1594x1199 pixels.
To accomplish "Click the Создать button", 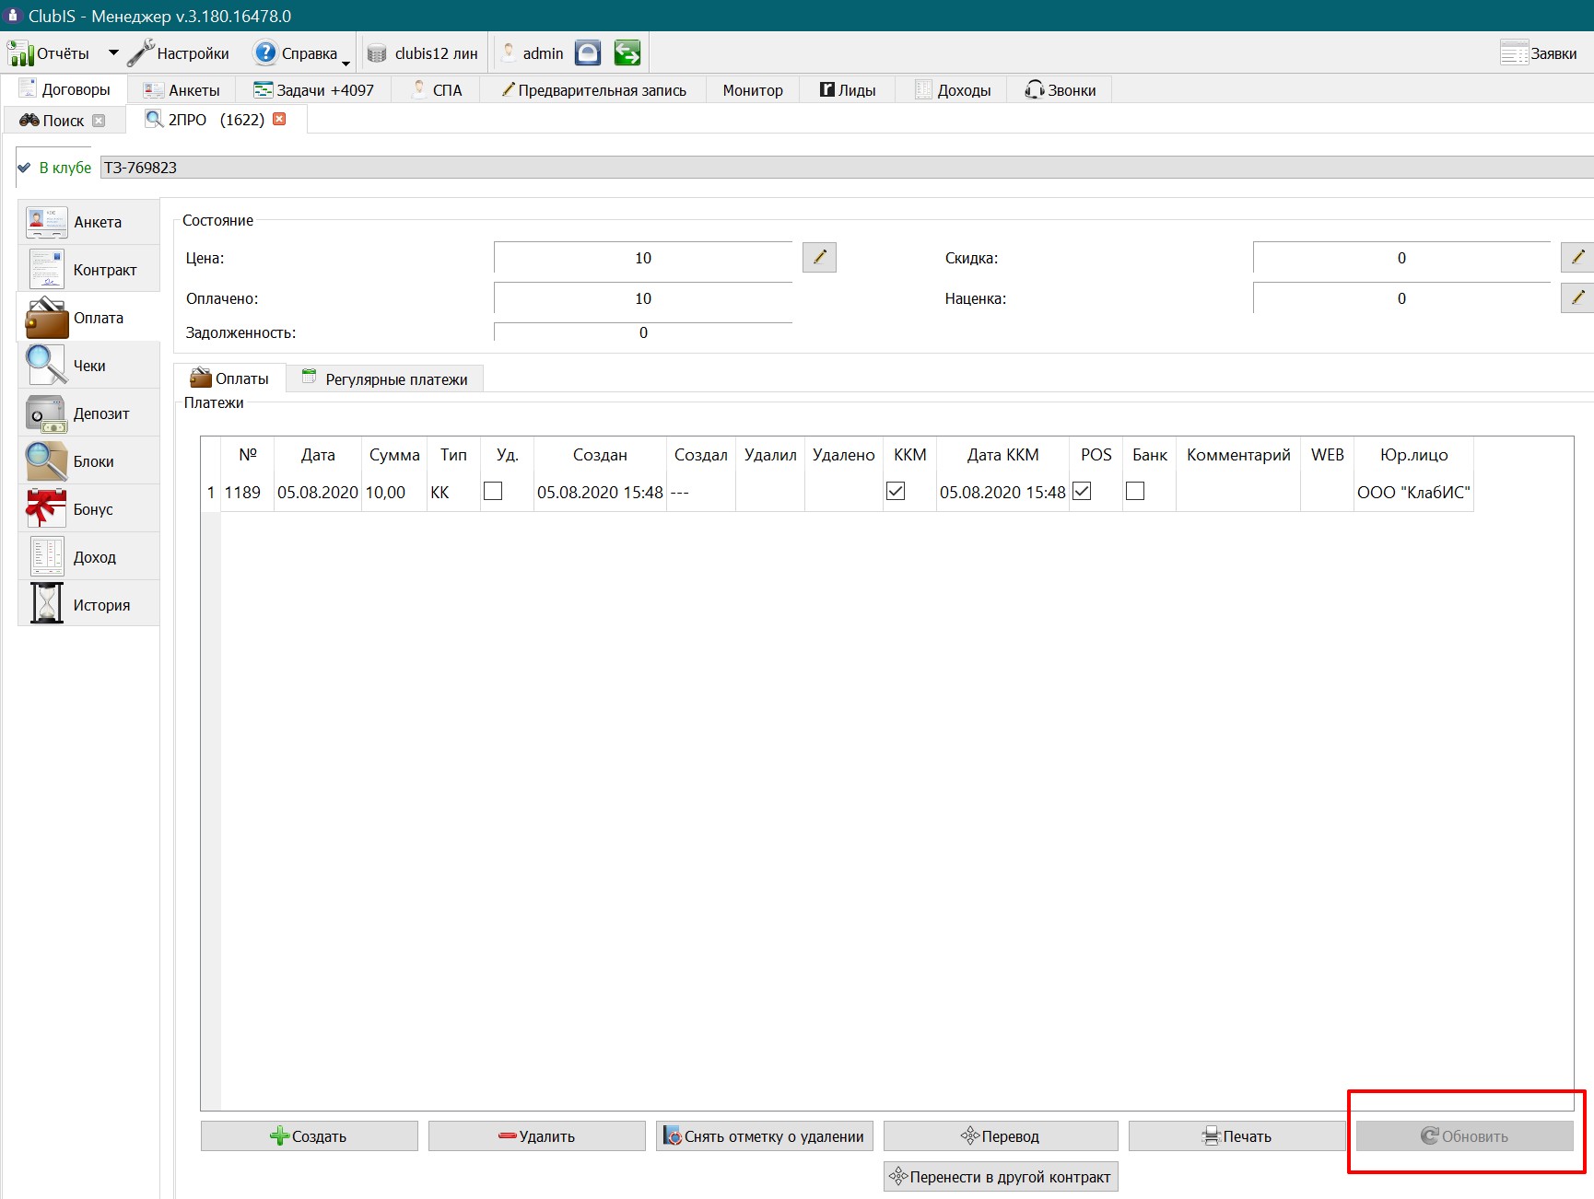I will (x=310, y=1136).
